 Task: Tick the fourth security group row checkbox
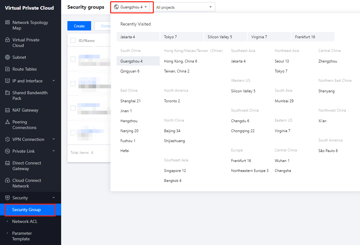[x=73, y=133]
